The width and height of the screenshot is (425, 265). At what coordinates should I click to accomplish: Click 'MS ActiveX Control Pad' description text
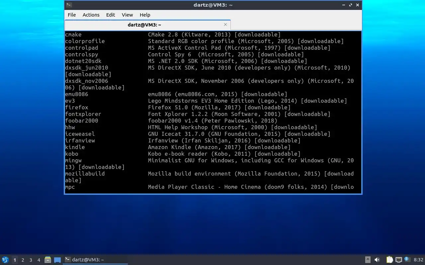tap(185, 48)
